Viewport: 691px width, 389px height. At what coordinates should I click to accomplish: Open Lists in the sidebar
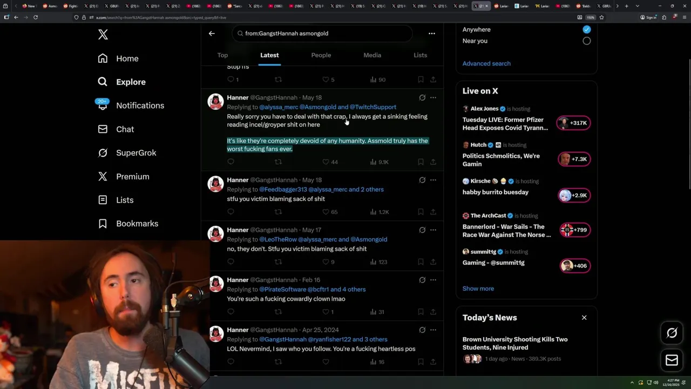116,200
